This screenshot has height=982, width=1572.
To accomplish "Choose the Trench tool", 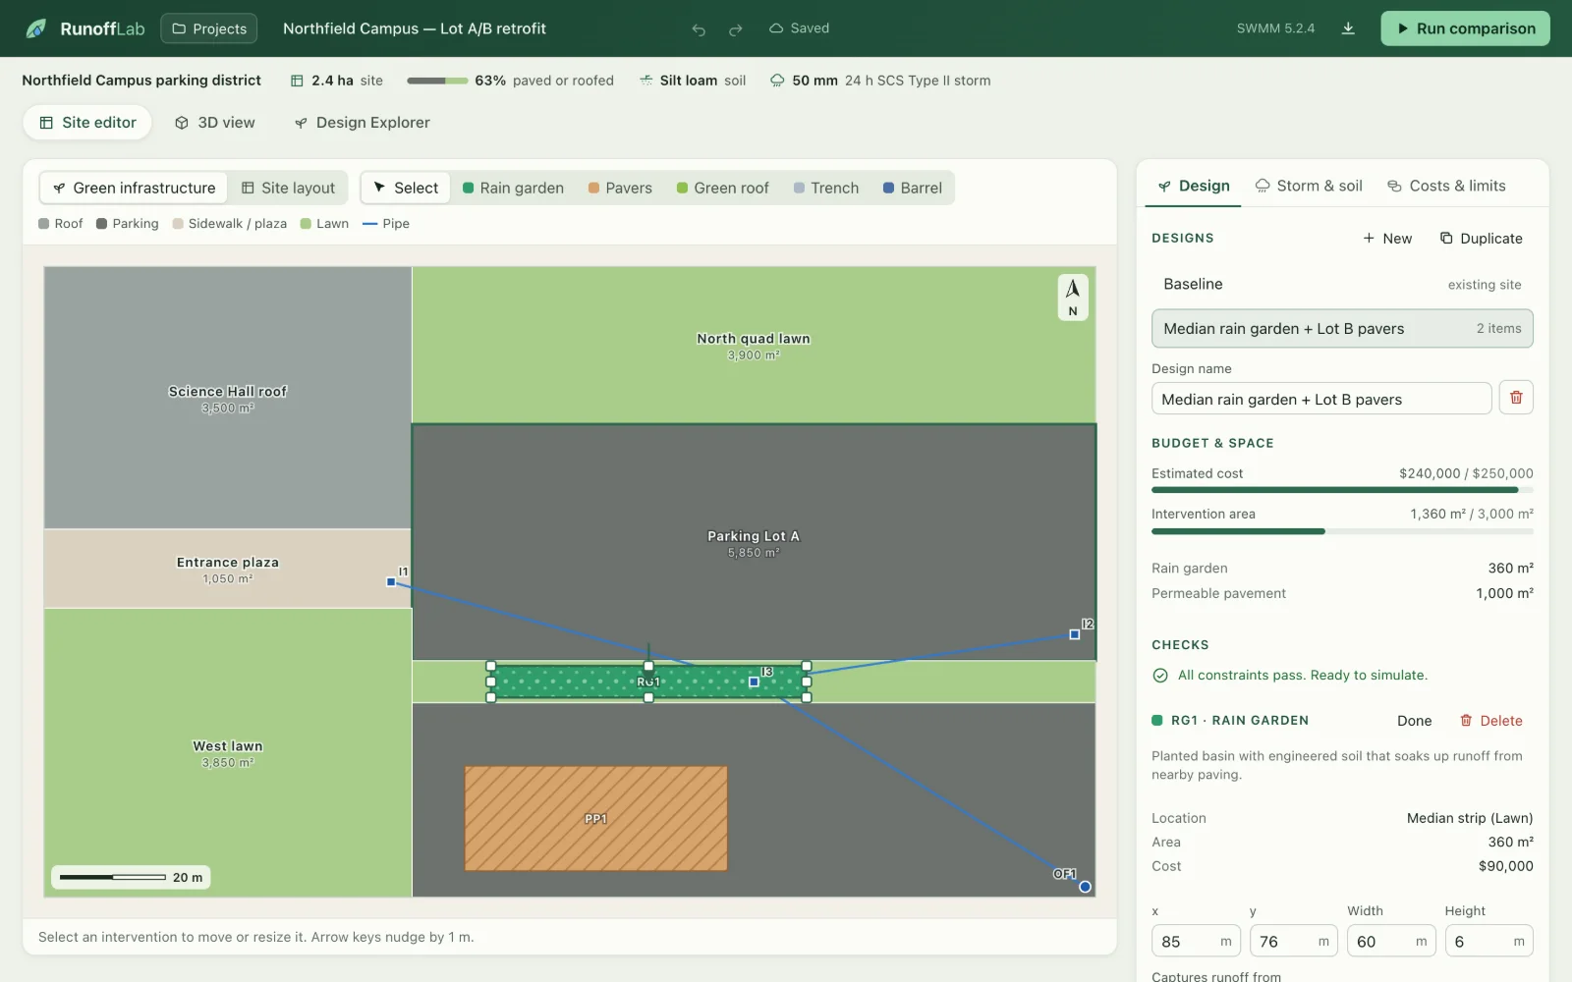I will [x=826, y=188].
